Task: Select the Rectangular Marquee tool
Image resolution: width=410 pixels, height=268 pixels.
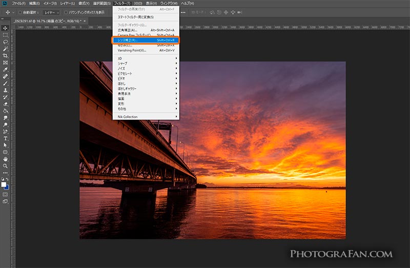Action: (5, 35)
